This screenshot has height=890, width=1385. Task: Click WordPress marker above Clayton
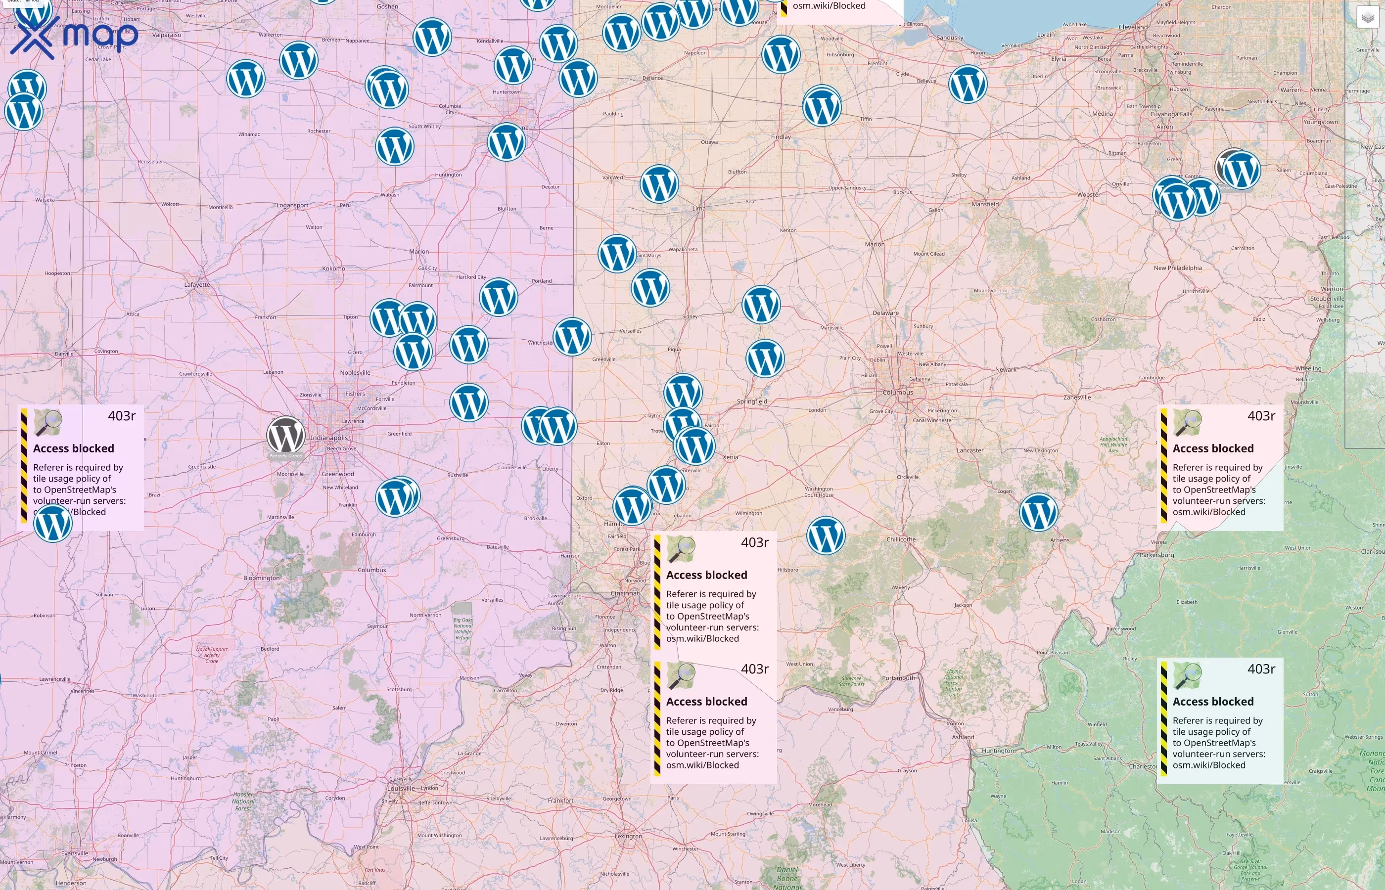tap(683, 393)
